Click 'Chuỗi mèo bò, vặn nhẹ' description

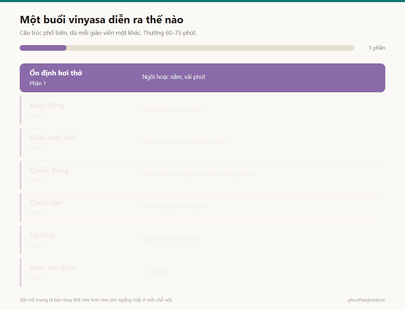172,109
